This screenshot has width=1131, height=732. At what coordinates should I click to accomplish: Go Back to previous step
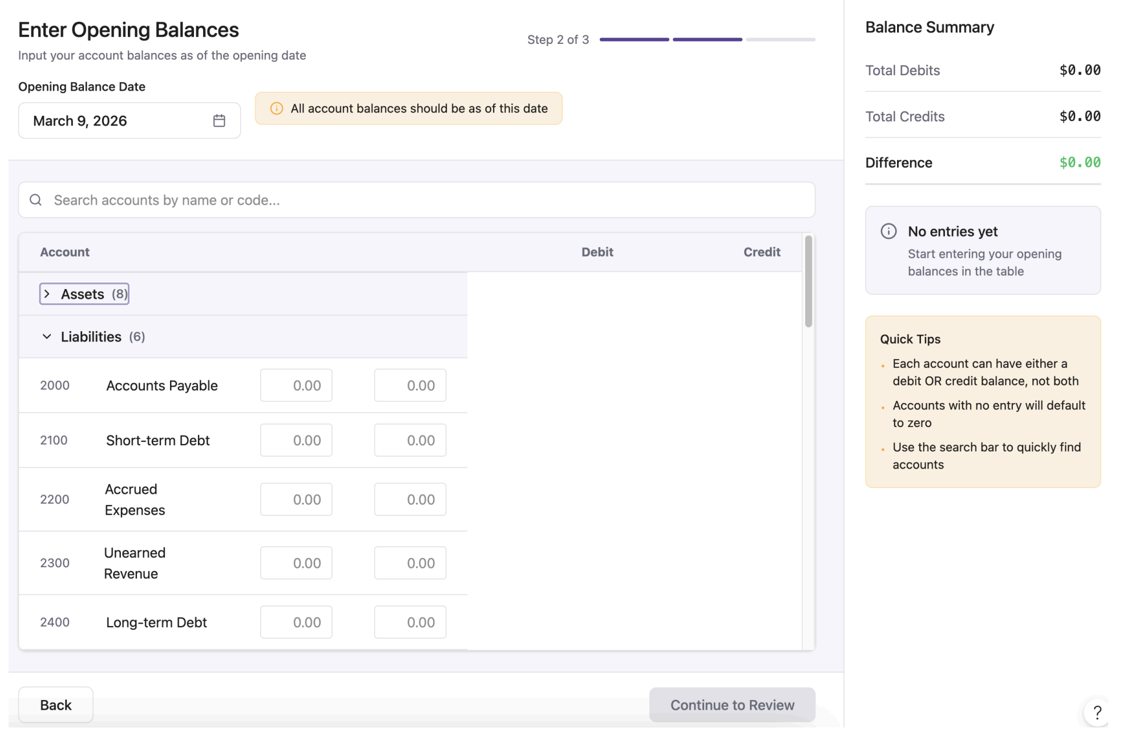(x=56, y=705)
